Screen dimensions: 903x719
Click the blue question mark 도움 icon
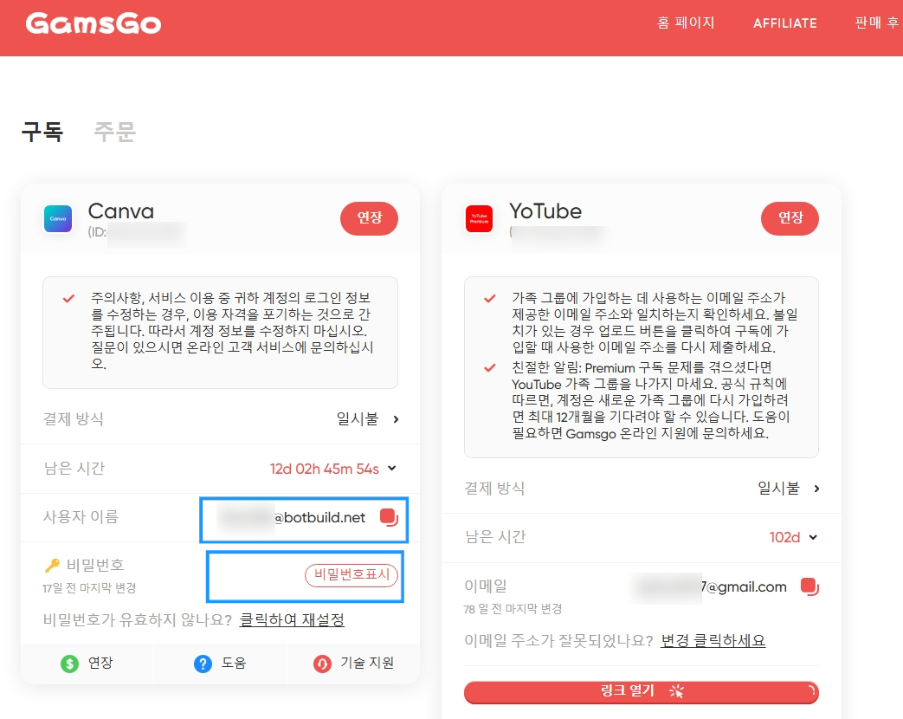[203, 664]
